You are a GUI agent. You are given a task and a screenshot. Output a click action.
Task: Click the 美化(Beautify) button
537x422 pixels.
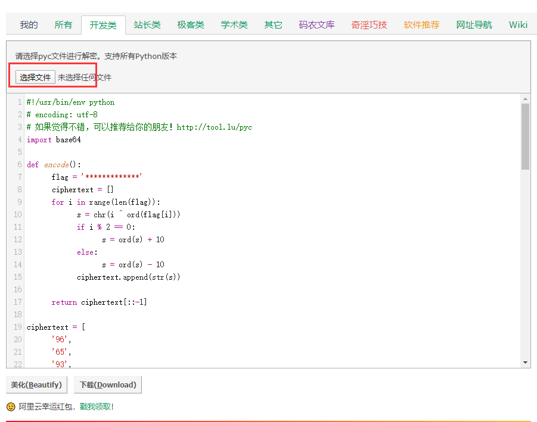point(36,385)
